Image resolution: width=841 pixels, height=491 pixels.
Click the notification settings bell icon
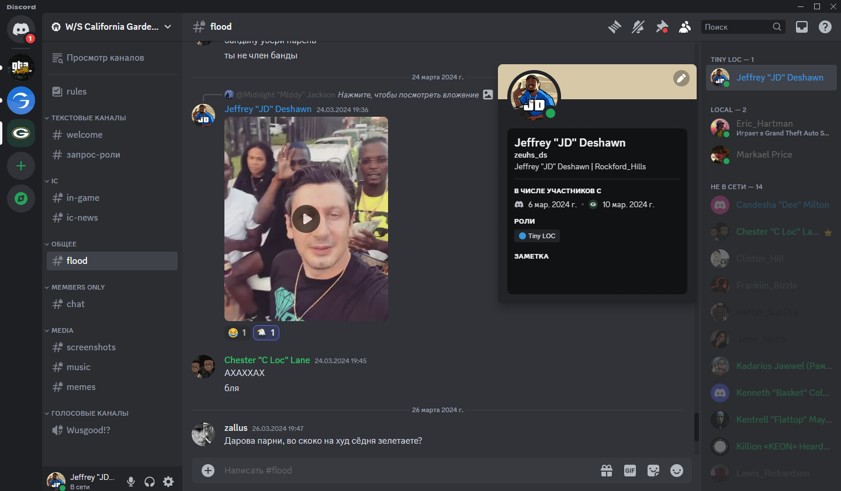click(x=638, y=27)
